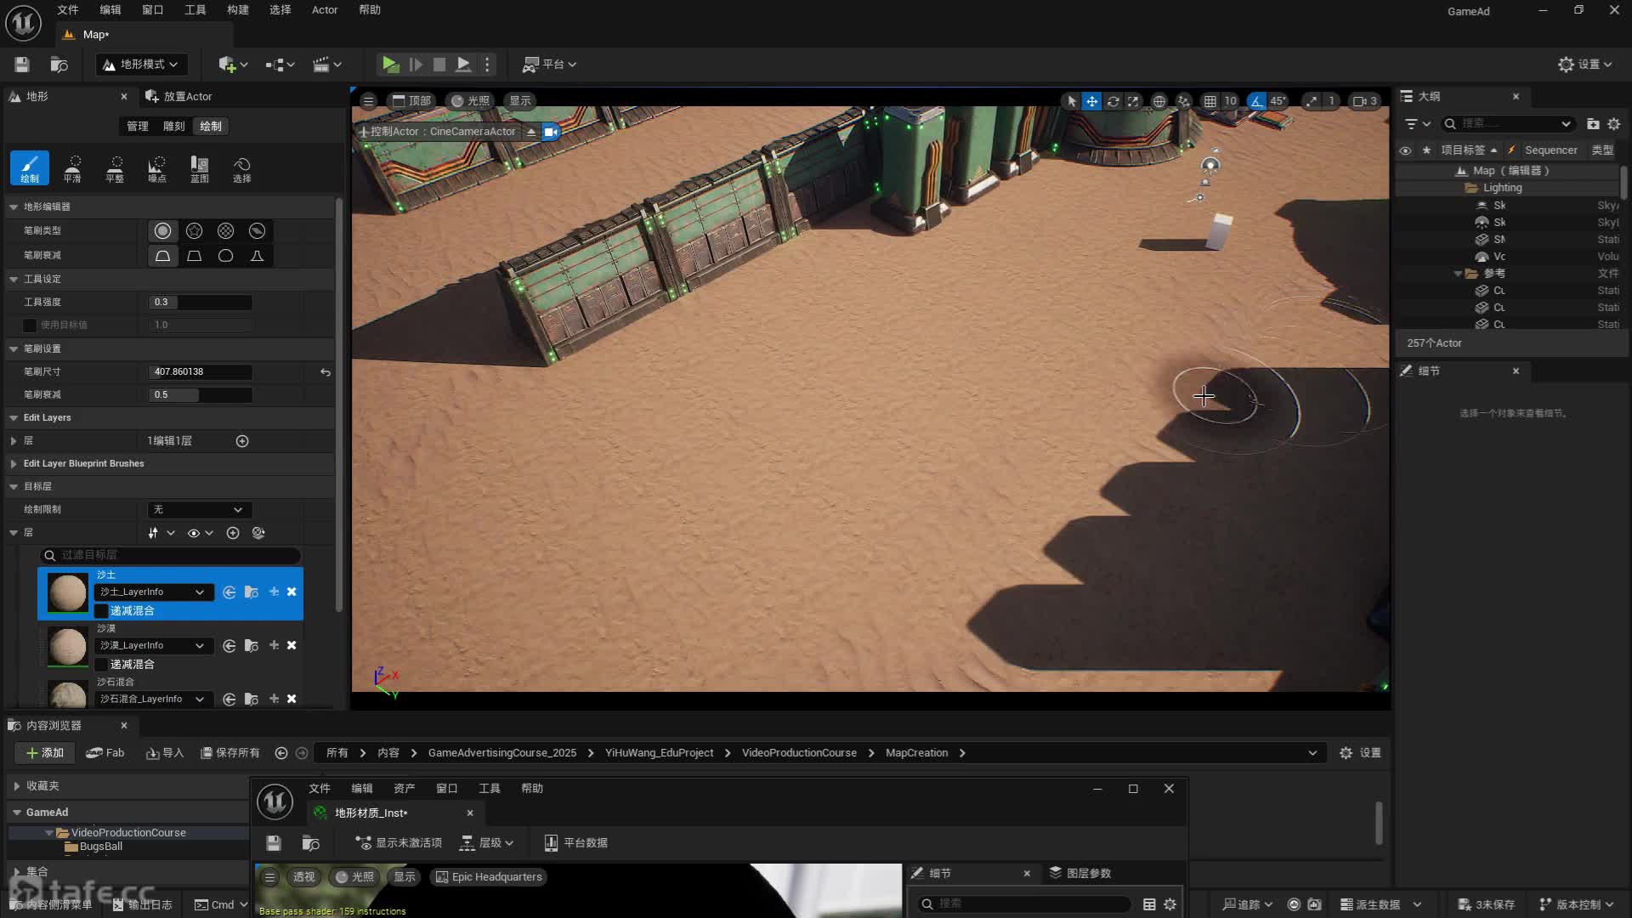Adjust the 工具强度 slider

tap(201, 302)
